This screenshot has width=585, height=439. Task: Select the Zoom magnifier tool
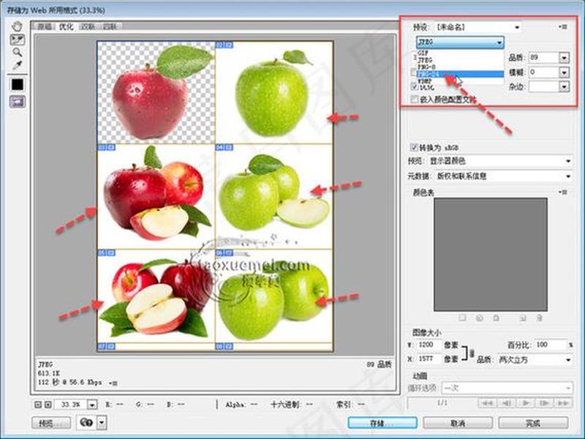tap(17, 52)
